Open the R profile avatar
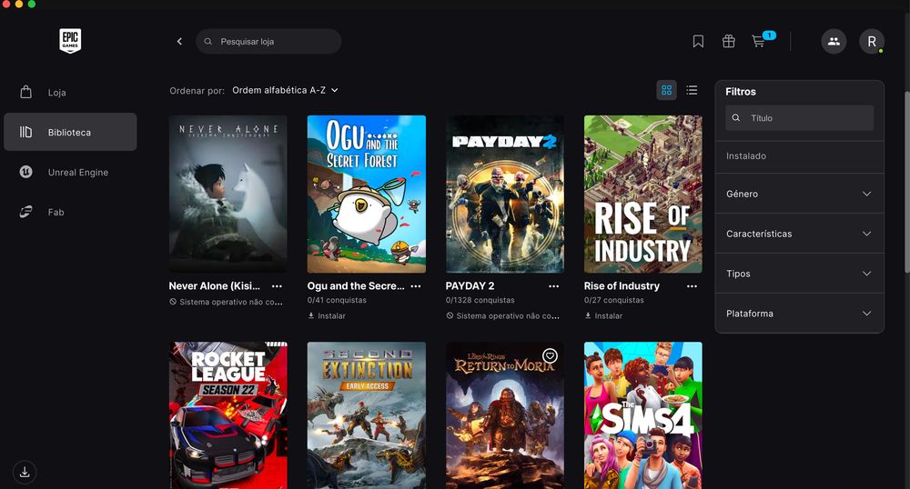Image resolution: width=910 pixels, height=489 pixels. tap(872, 41)
